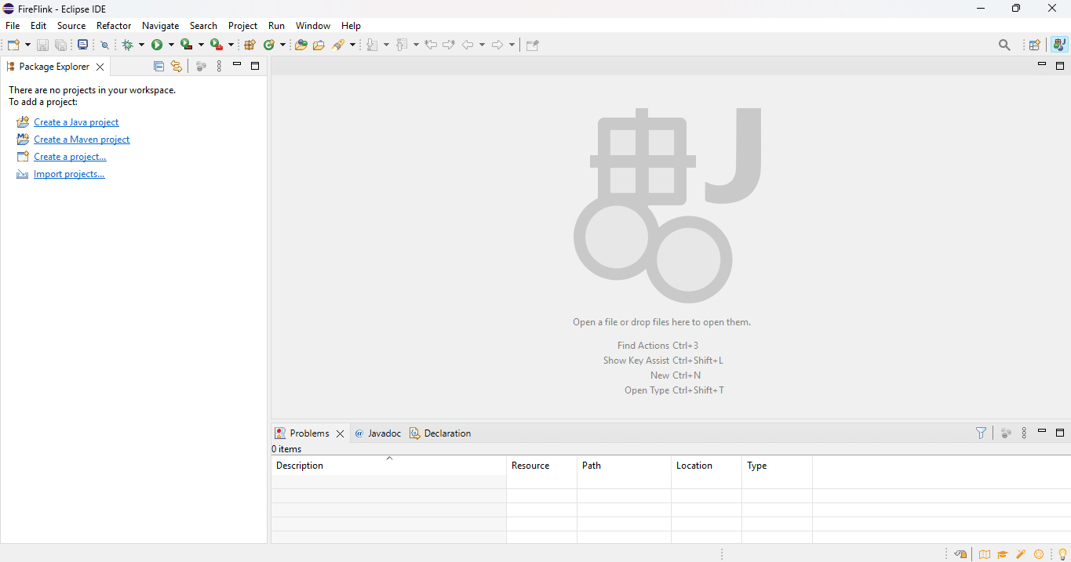
Task: Switch to the Declaration tab
Action: point(440,433)
